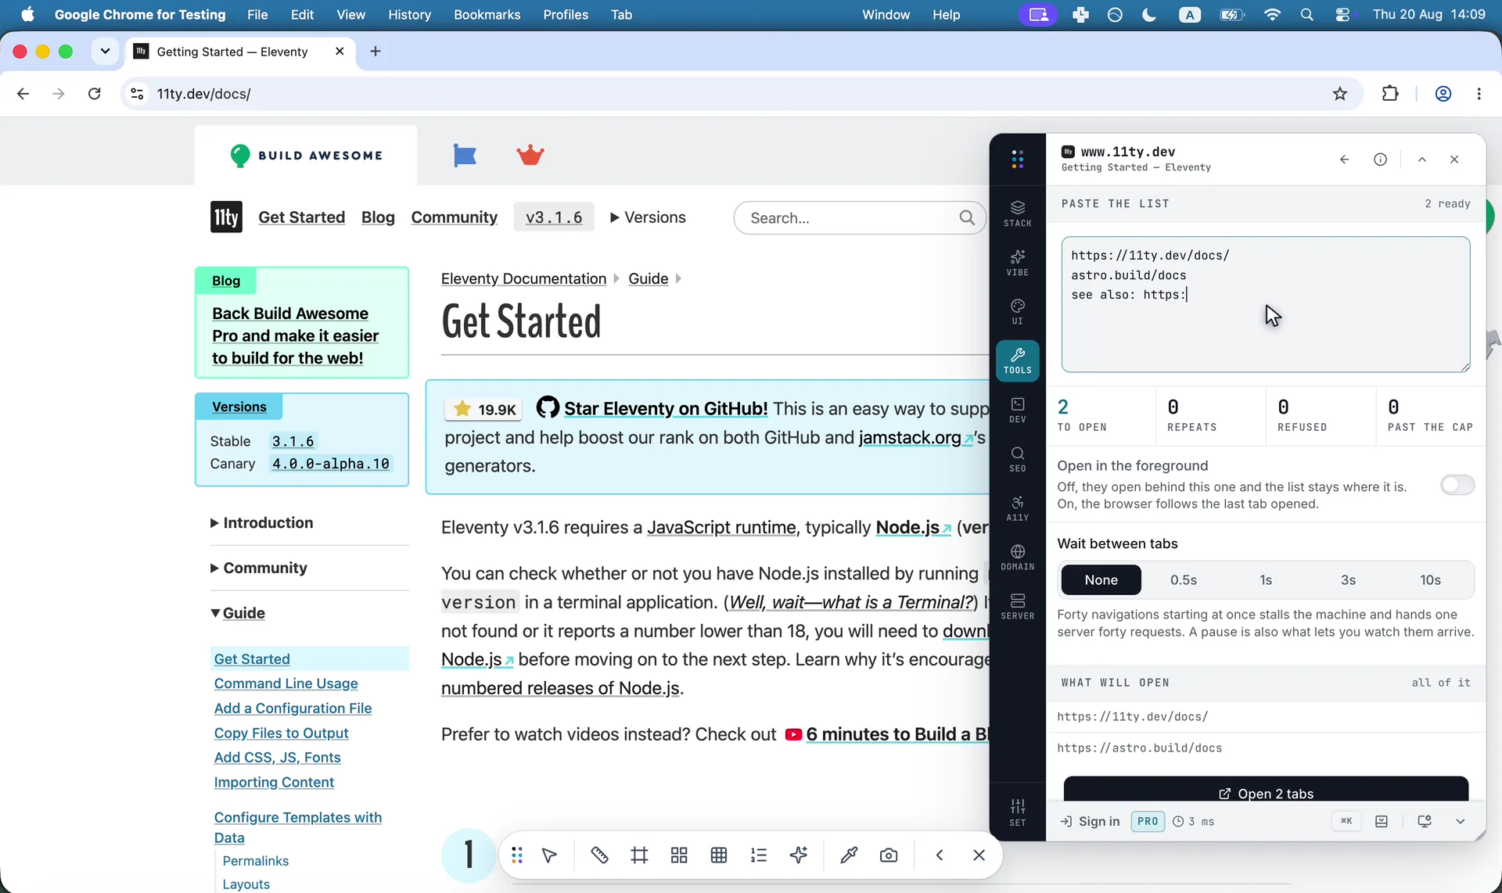This screenshot has height=893, width=1502.
Task: Expand the Versions disclosure in the navigation bar
Action: click(x=648, y=217)
